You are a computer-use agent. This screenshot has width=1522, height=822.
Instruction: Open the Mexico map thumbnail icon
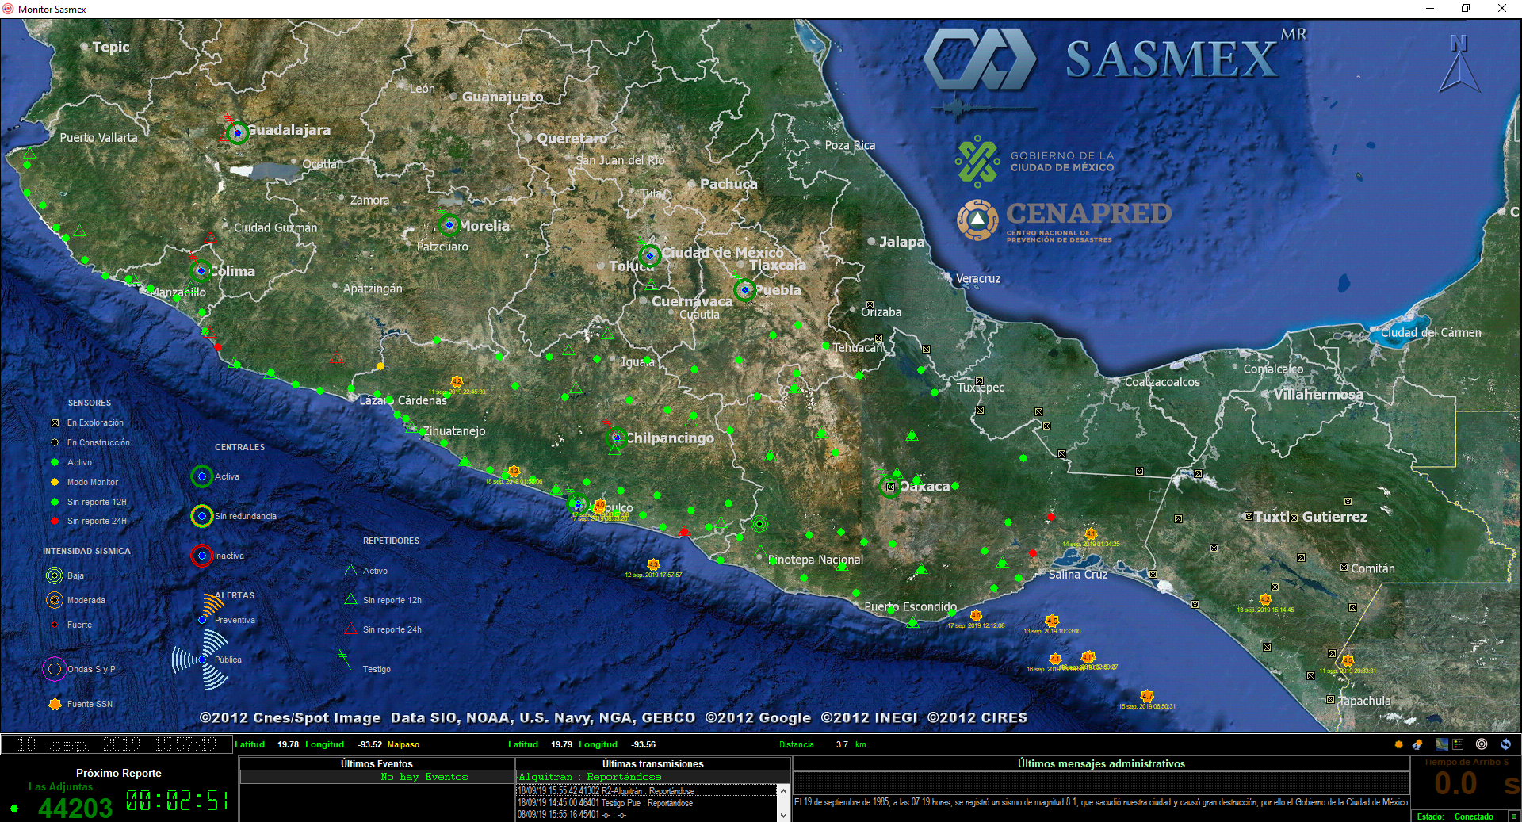pyautogui.click(x=1441, y=744)
